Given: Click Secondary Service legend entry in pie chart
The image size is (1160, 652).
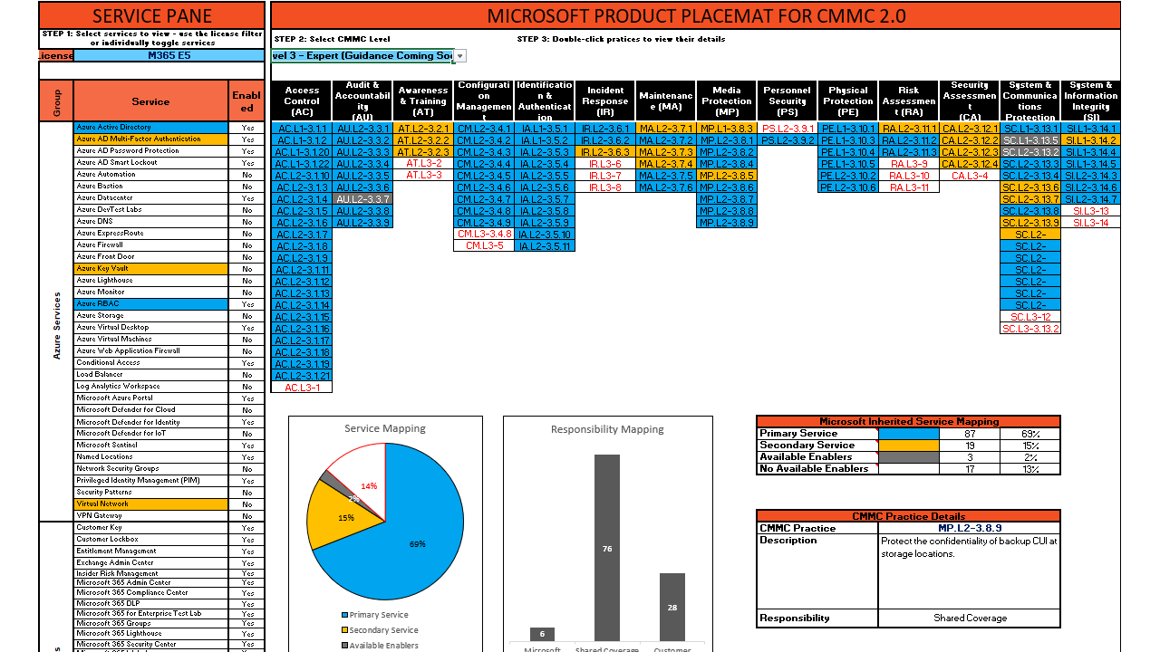Looking at the screenshot, I should click(379, 630).
